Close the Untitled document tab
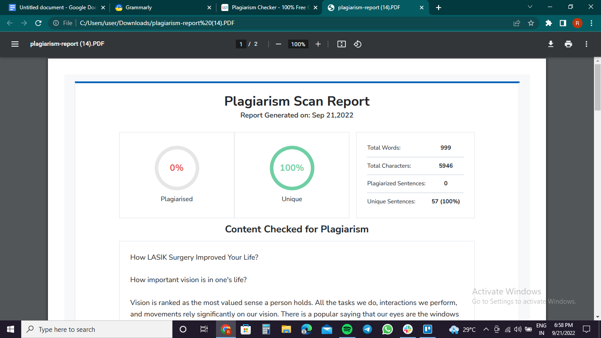Image resolution: width=601 pixels, height=338 pixels. 103,7
